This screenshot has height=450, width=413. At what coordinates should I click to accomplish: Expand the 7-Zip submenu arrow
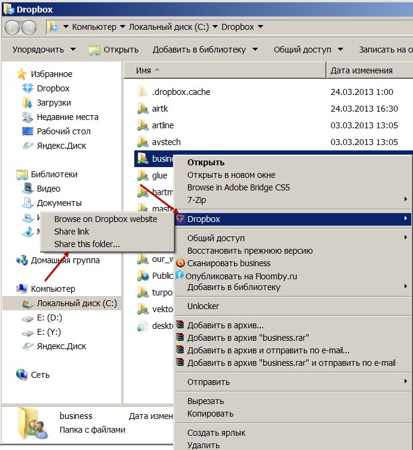405,199
